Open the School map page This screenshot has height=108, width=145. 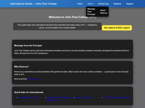[103, 4]
